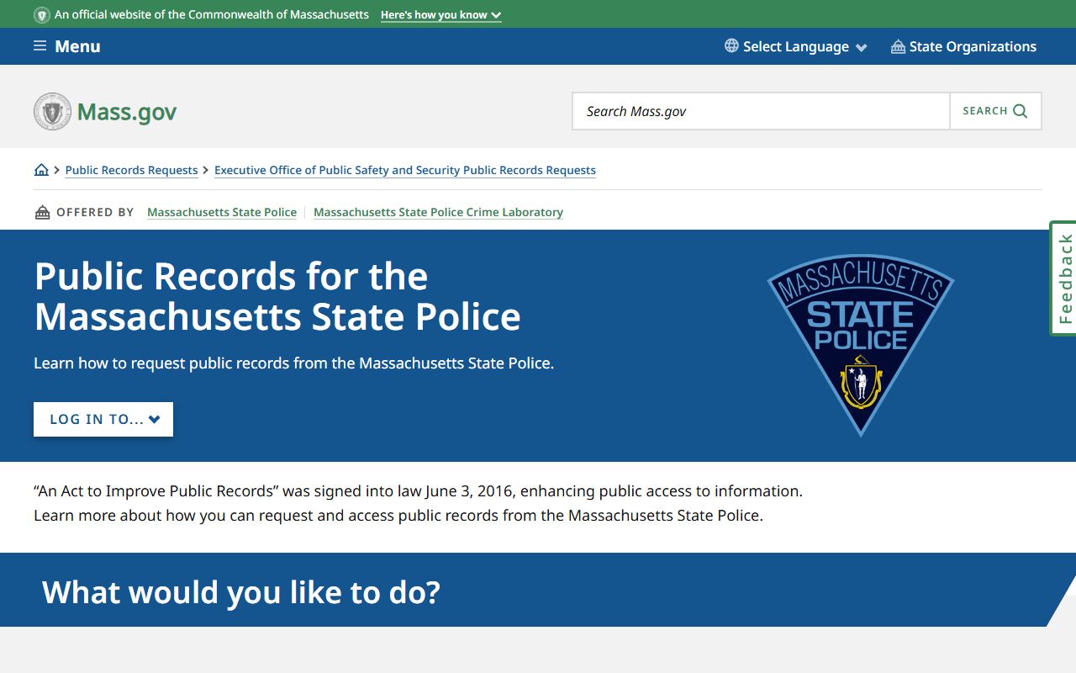1076x673 pixels.
Task: Click the Mass.gov seal logo
Action: click(52, 111)
